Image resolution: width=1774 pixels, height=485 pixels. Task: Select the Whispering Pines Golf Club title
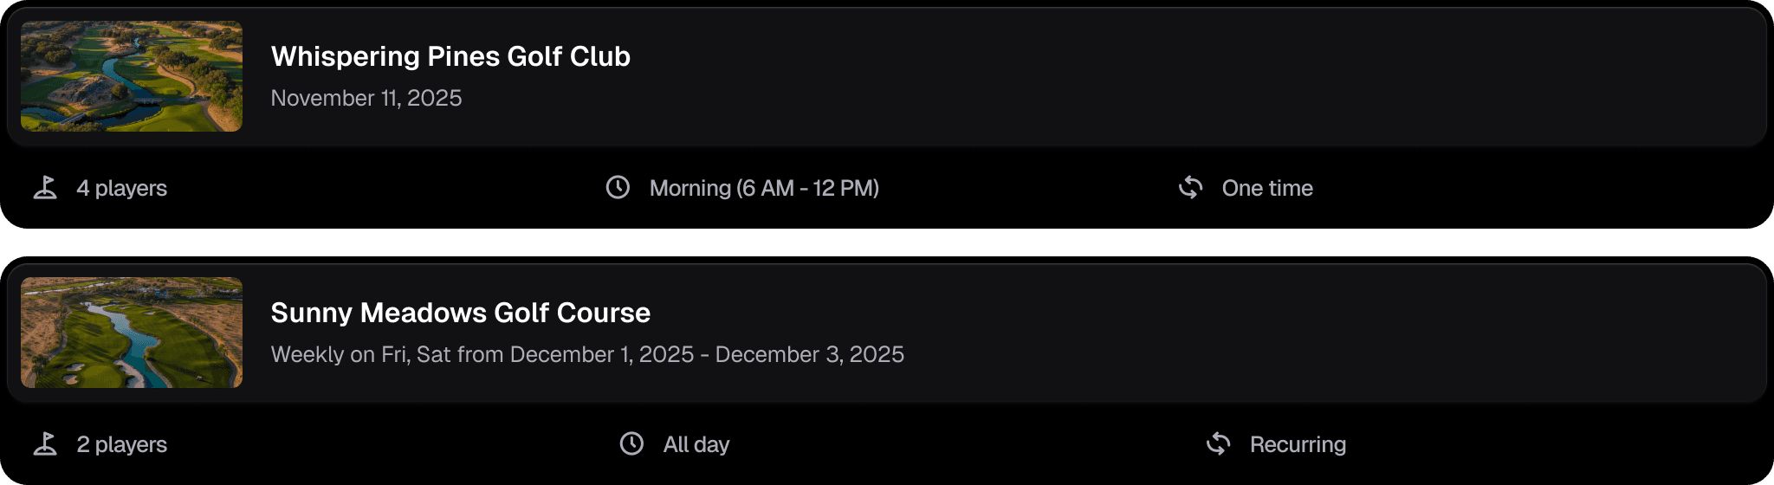[450, 56]
